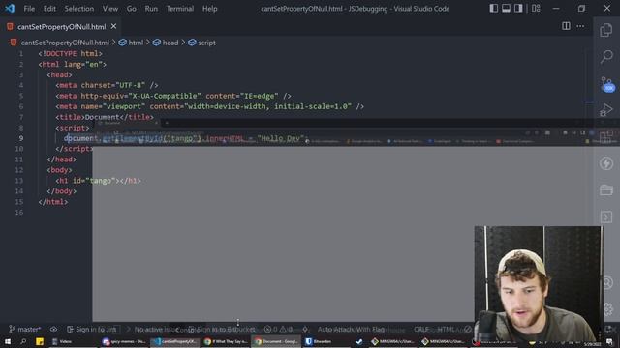Image resolution: width=620 pixels, height=348 pixels.
Task: Click the title Document line
Action: pos(105,117)
